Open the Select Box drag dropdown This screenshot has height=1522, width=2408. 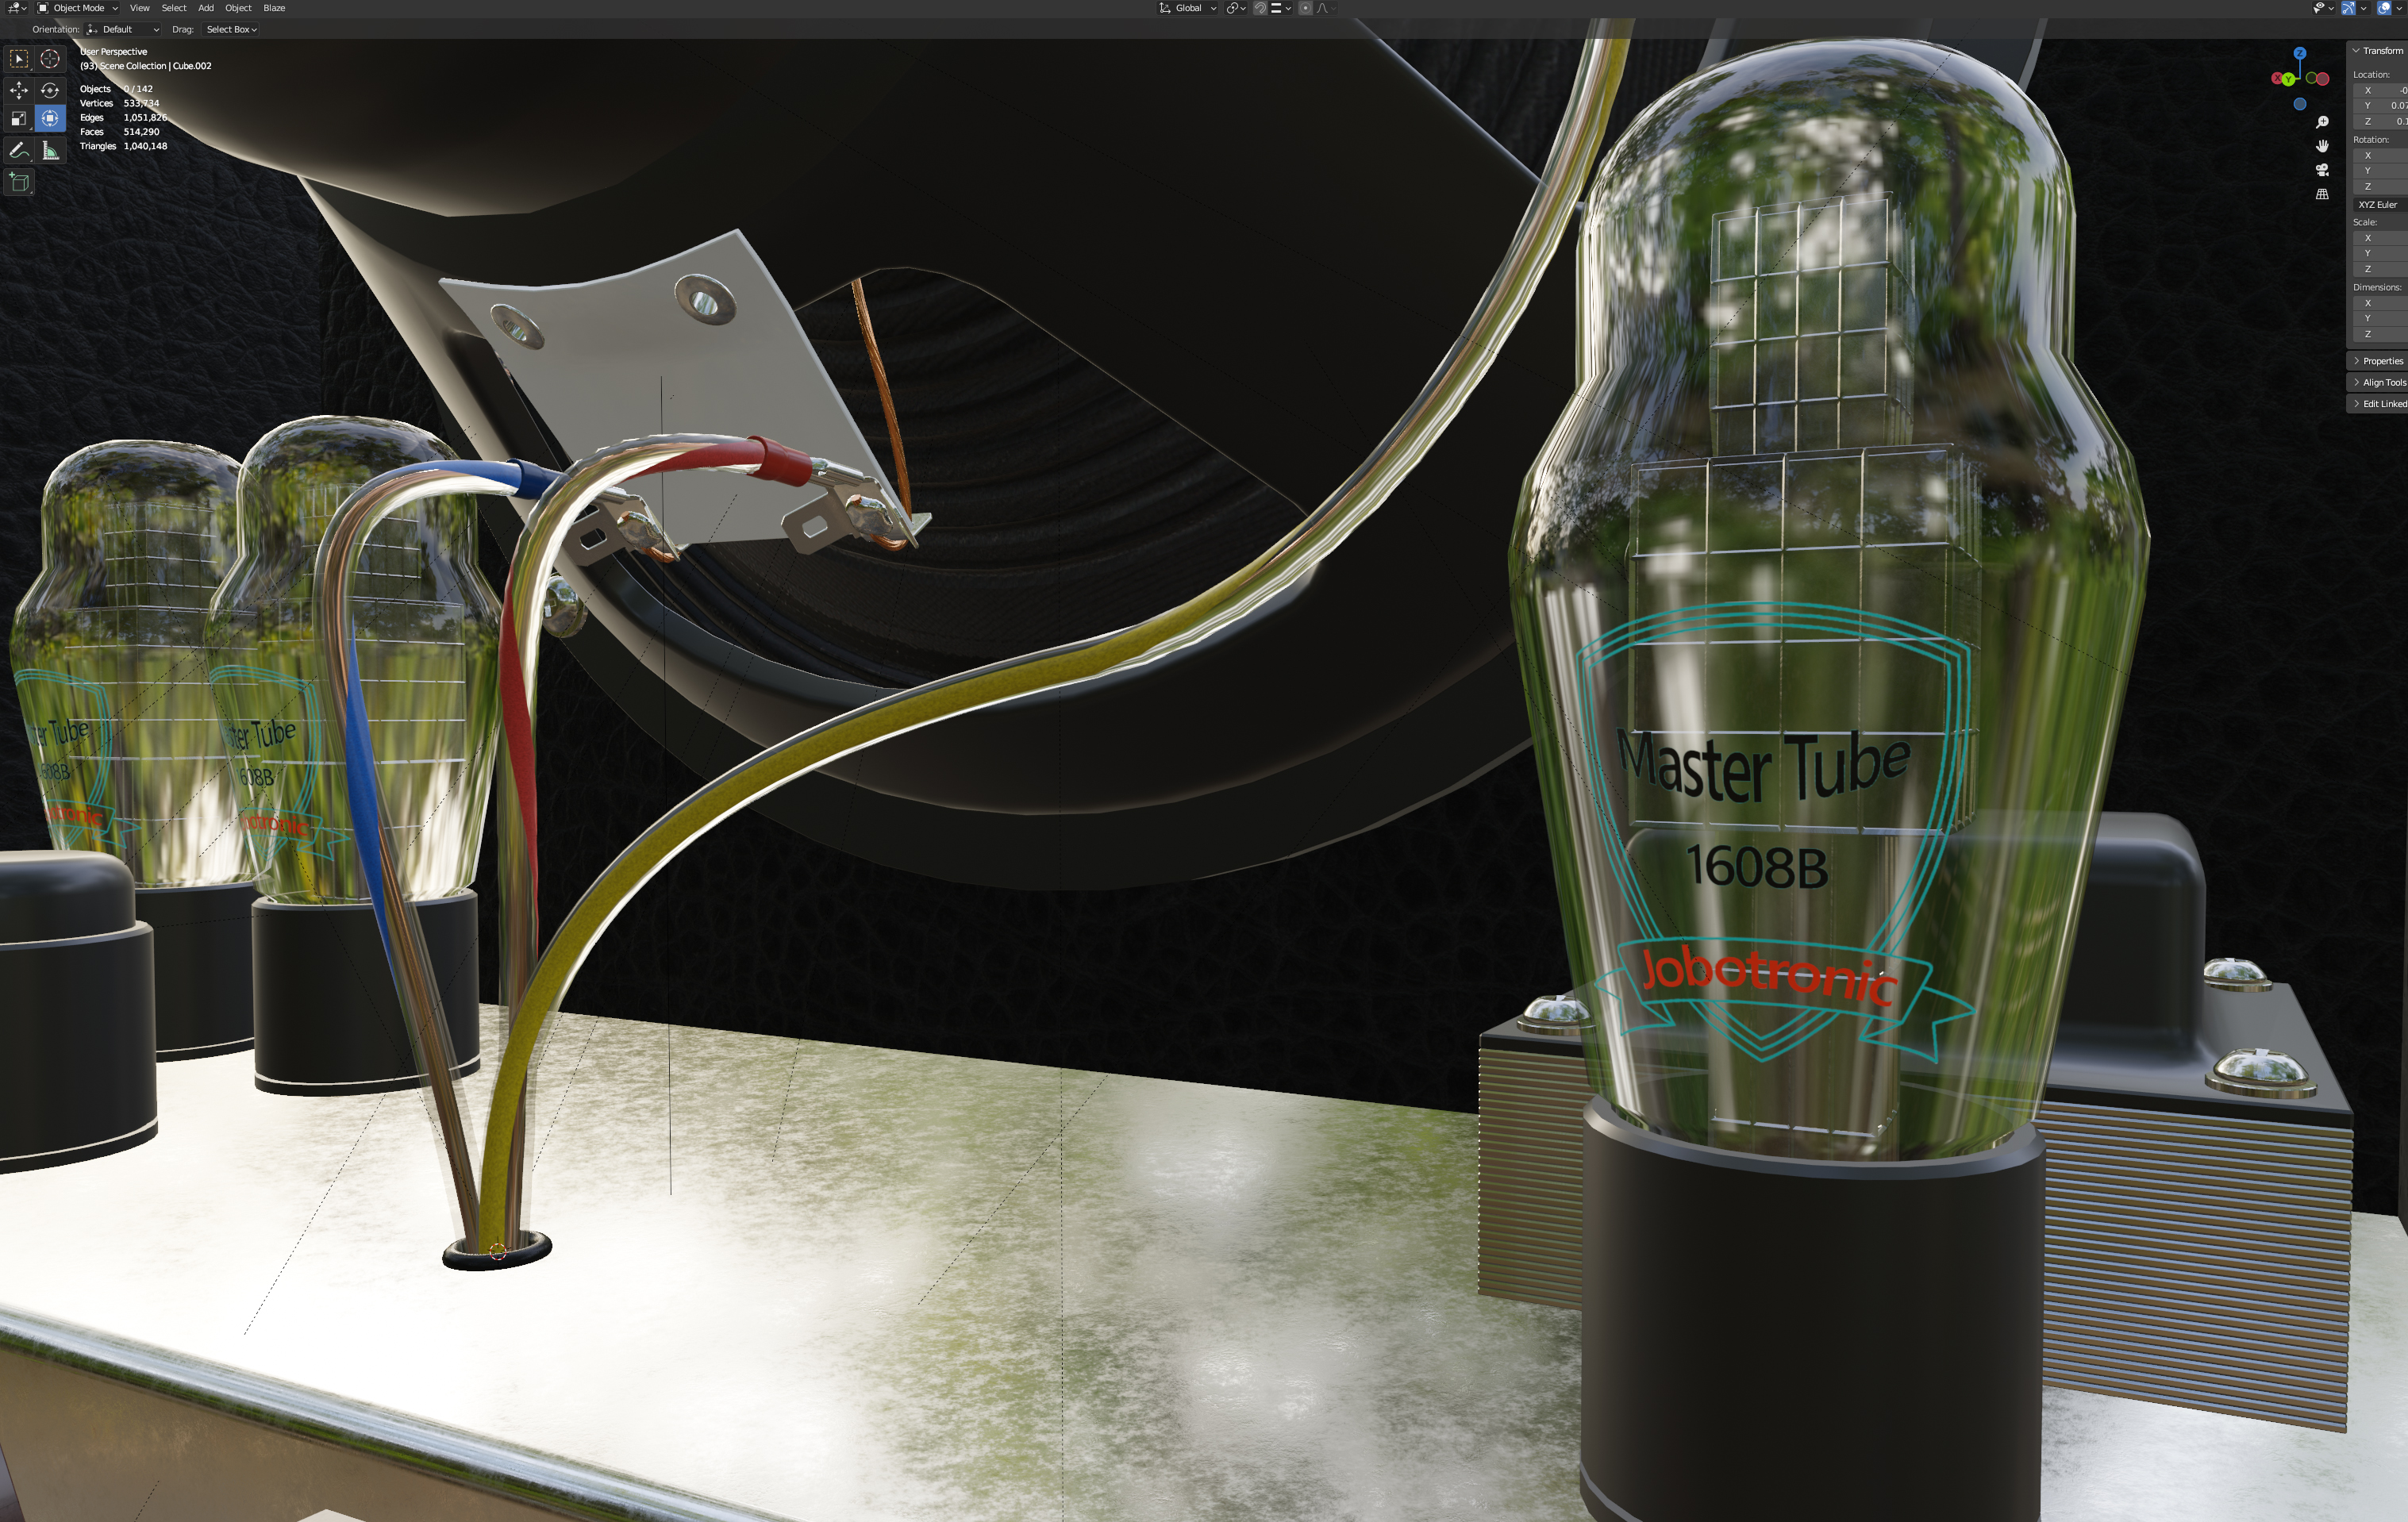pyautogui.click(x=231, y=29)
